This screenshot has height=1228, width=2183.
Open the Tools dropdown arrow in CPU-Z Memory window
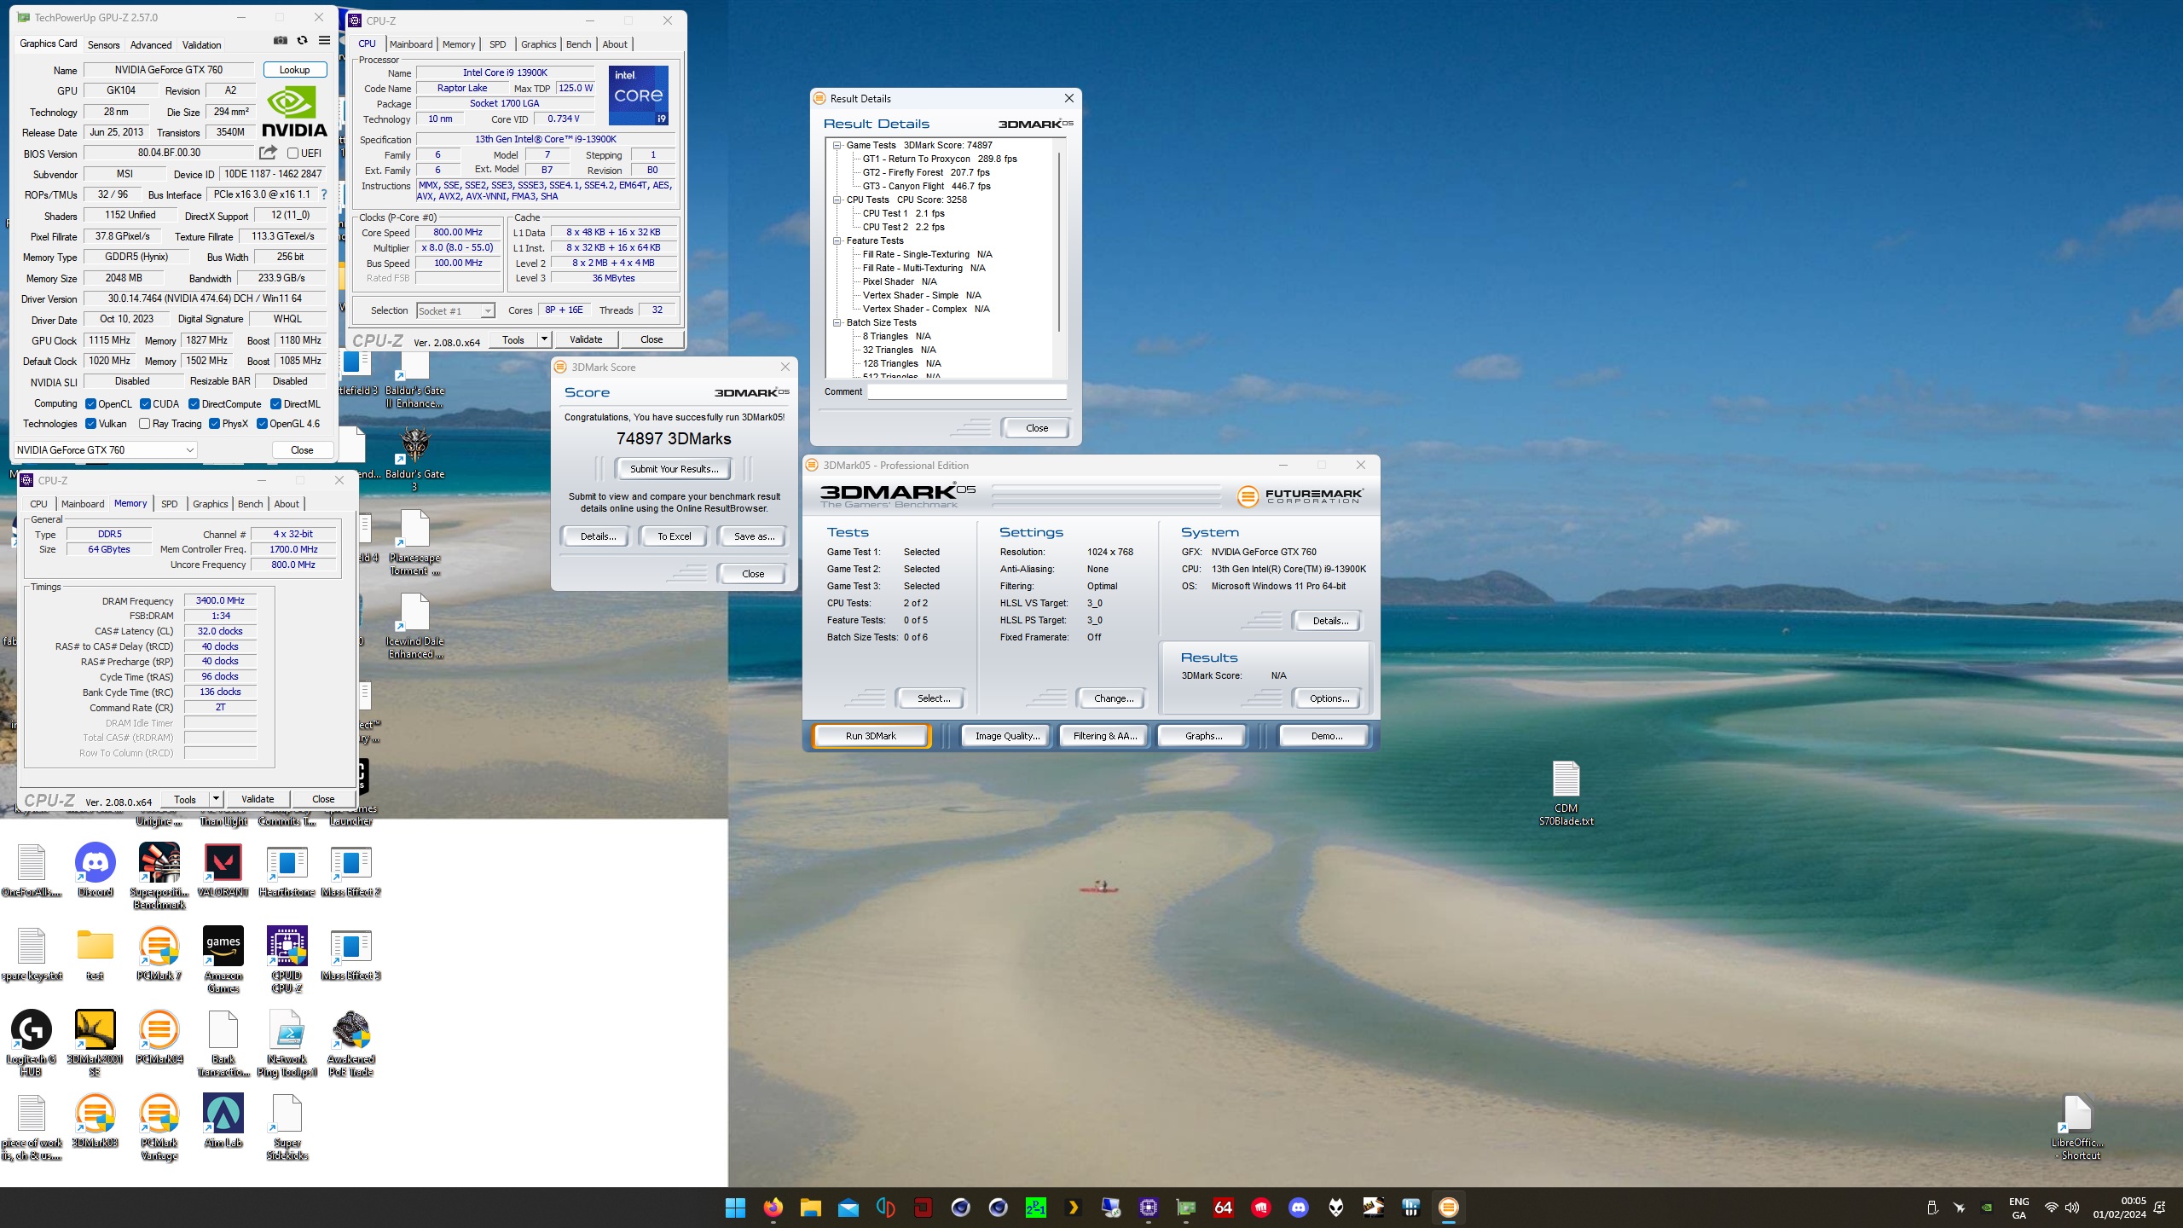coord(216,799)
